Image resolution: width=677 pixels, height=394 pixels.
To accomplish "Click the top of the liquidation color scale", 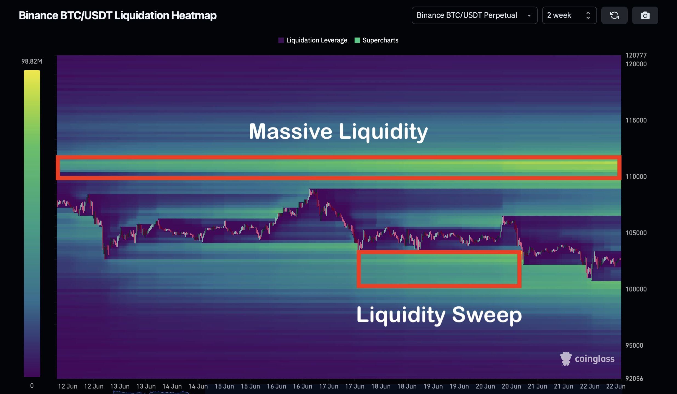I will coord(32,73).
